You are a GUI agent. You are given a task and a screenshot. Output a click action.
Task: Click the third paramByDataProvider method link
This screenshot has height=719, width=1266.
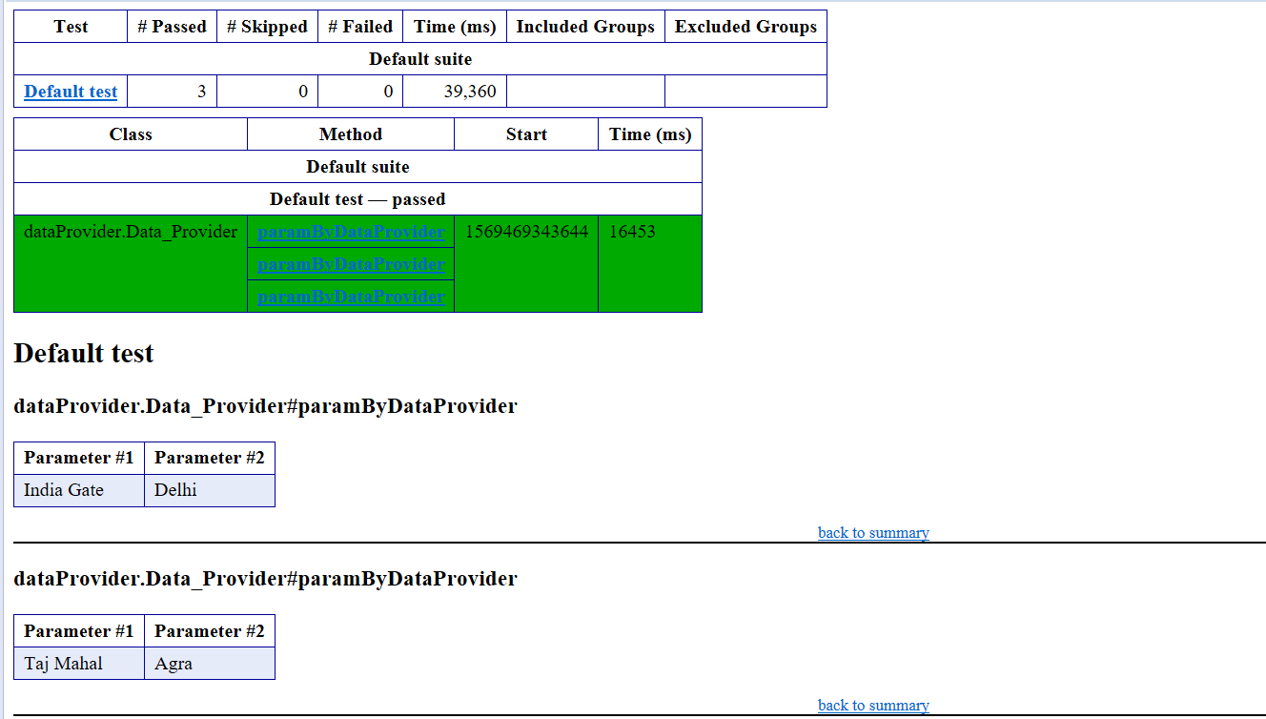351,296
